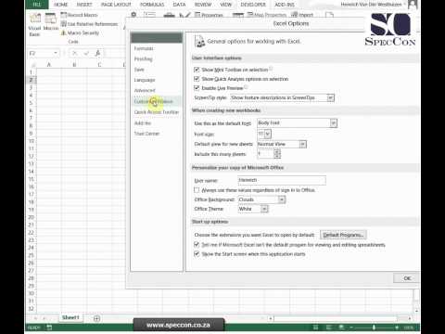
Task: Switch to the FORMULAS ribbon tab
Action: click(152, 5)
